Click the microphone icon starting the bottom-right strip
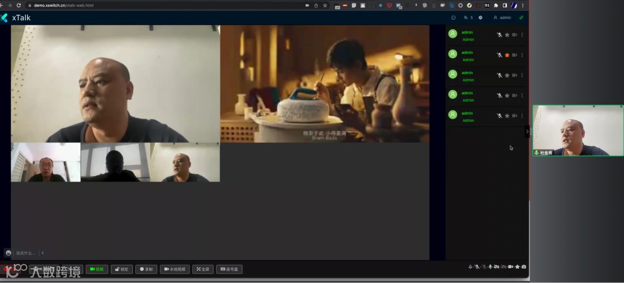The image size is (624, 283). (x=470, y=267)
